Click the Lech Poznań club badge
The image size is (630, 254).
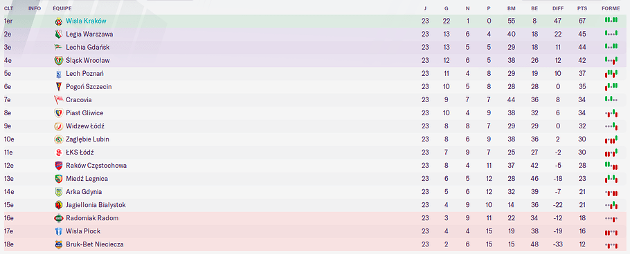[59, 74]
